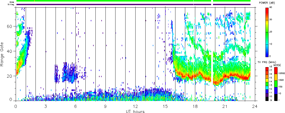285x113 pixels.
Task: Click the green 13–14 MHz TX frequency swatch
Action: coord(267,84)
